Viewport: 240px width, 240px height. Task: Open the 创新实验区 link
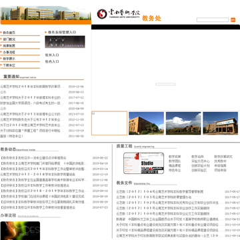[x=199, y=170]
